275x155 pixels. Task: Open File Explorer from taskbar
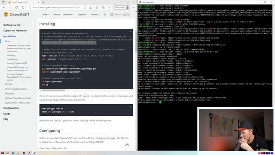pos(18,153)
